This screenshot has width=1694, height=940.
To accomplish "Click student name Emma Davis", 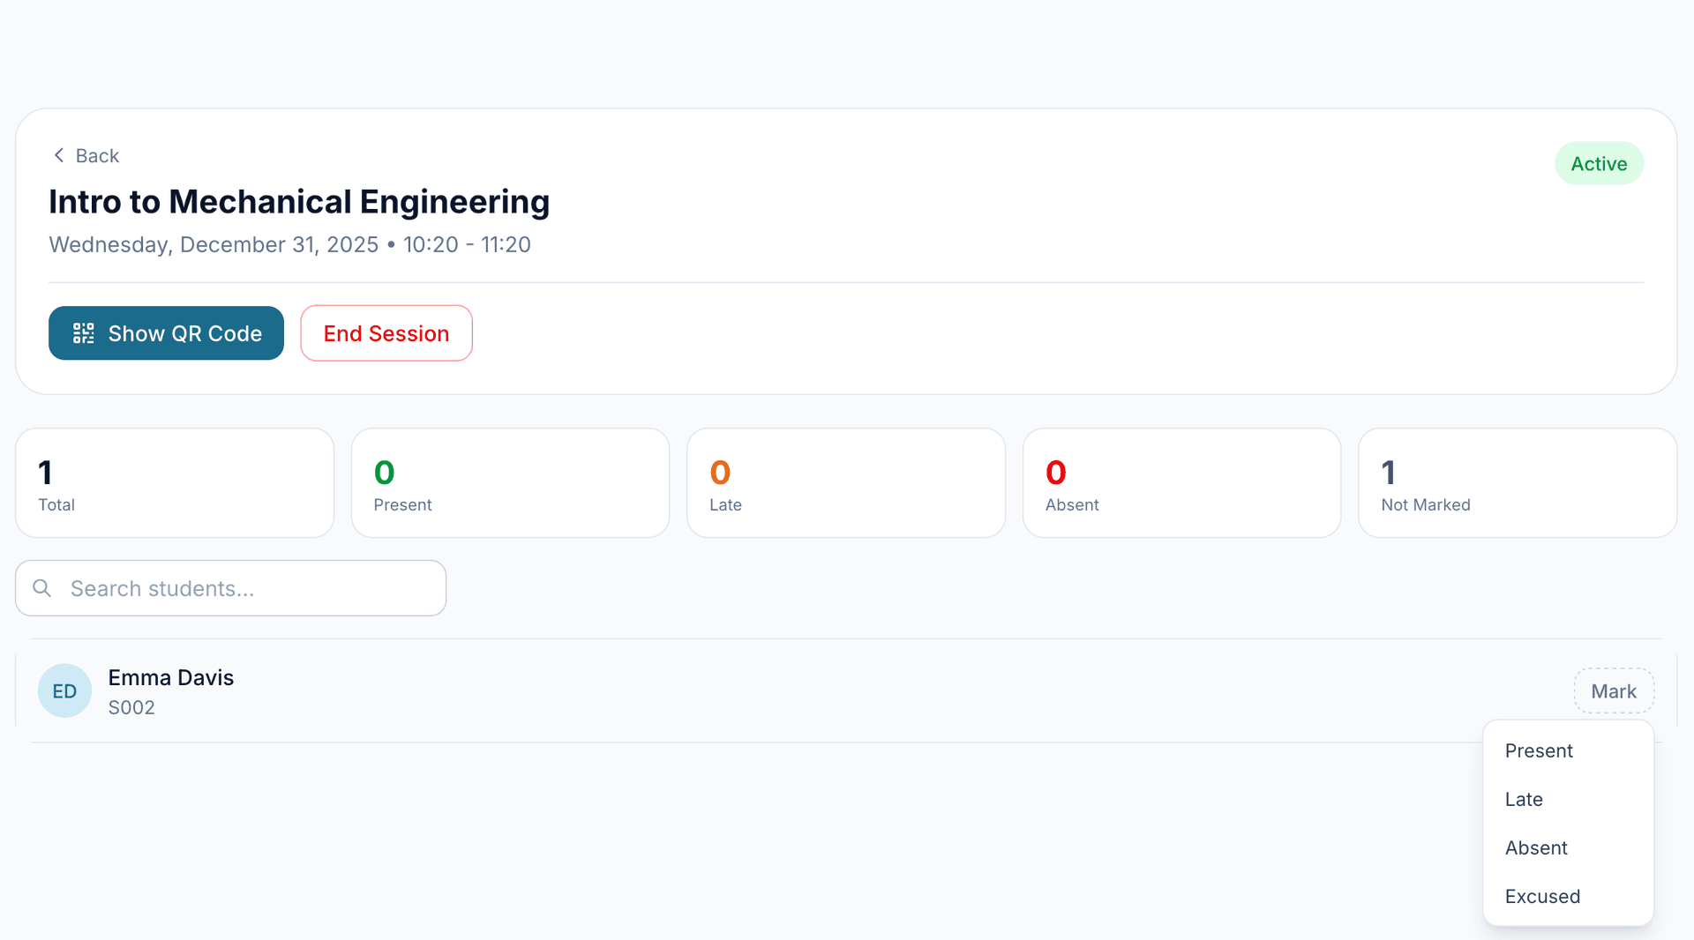I will tap(170, 677).
